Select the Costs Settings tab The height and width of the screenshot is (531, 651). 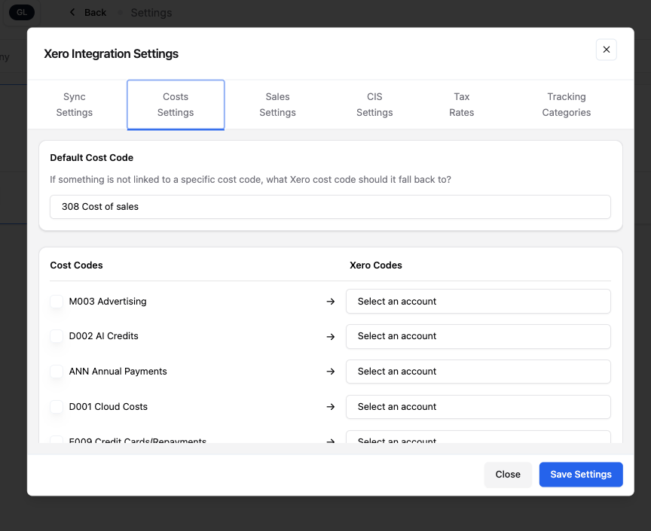(x=176, y=105)
